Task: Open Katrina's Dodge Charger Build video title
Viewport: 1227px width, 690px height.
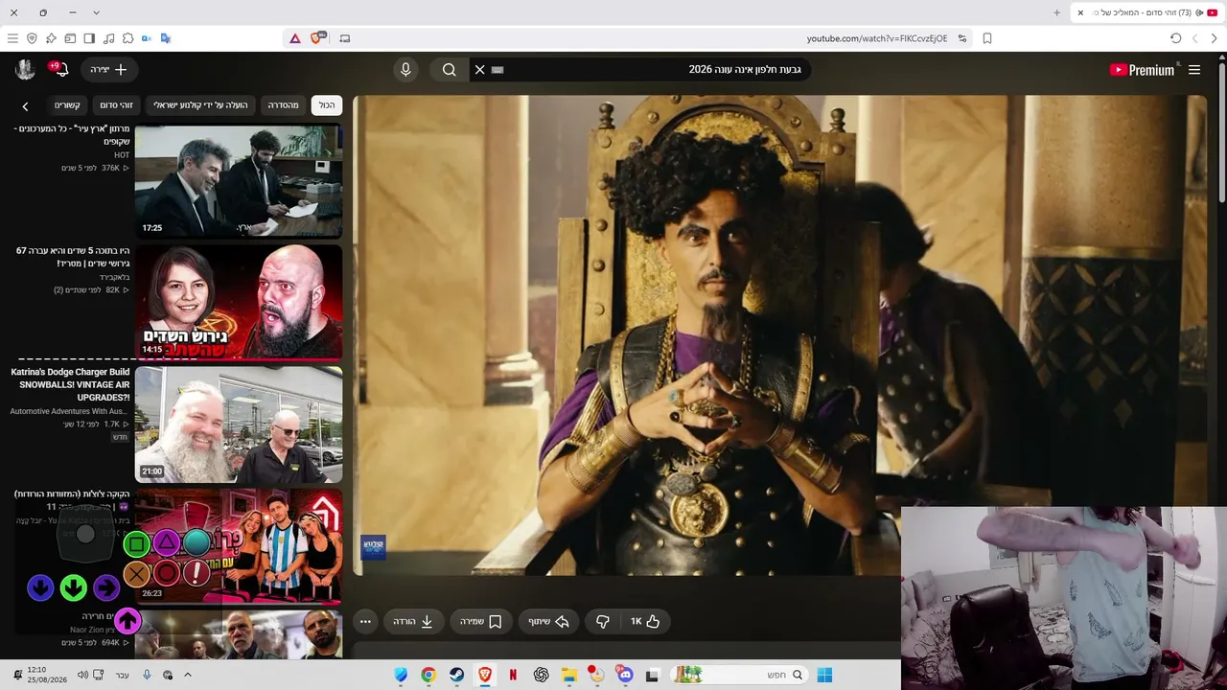Action: [70, 384]
